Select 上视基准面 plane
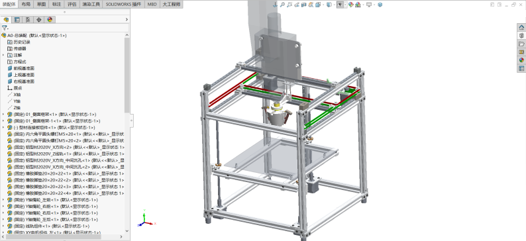The image size is (526, 241). point(21,75)
